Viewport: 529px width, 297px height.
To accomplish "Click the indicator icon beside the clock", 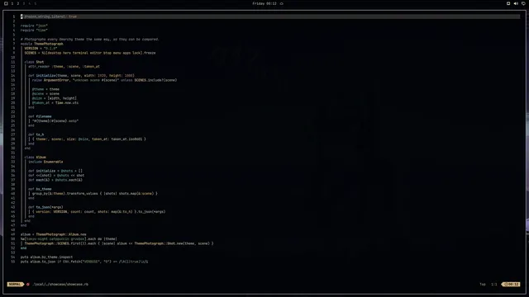I will click(281, 3).
